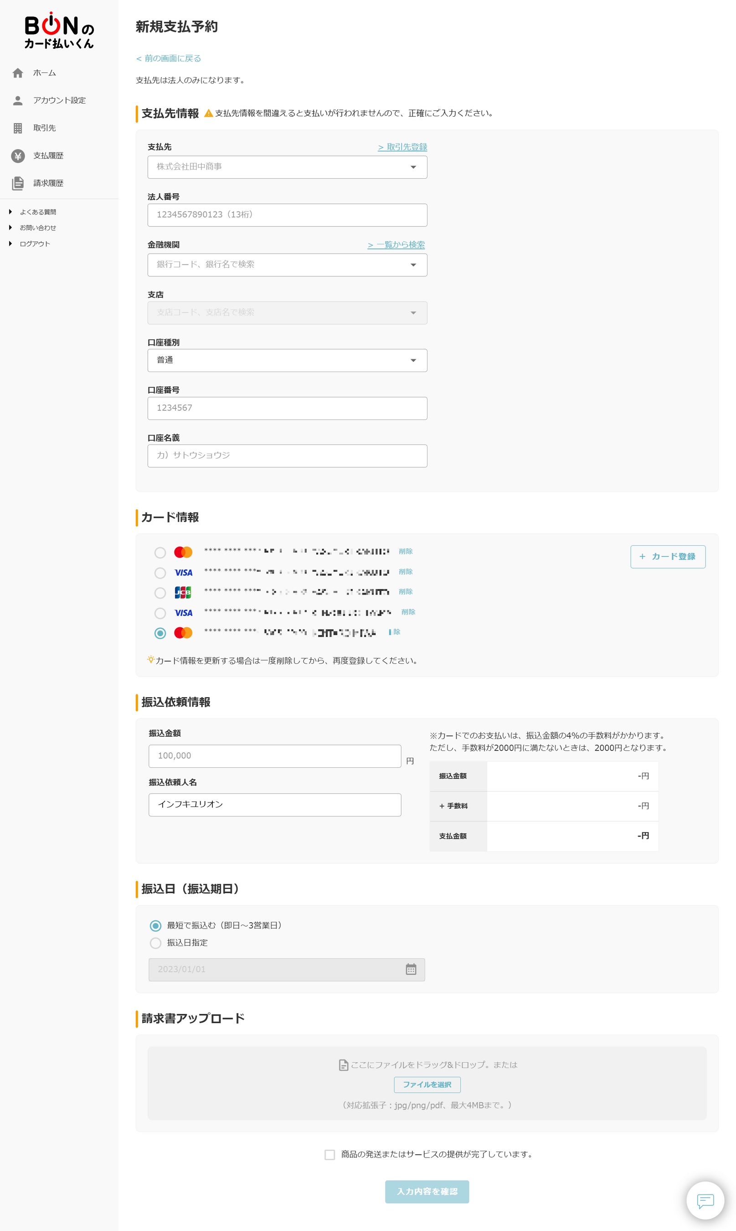Open the calendar date picker icon
This screenshot has width=736, height=1231.
point(411,969)
